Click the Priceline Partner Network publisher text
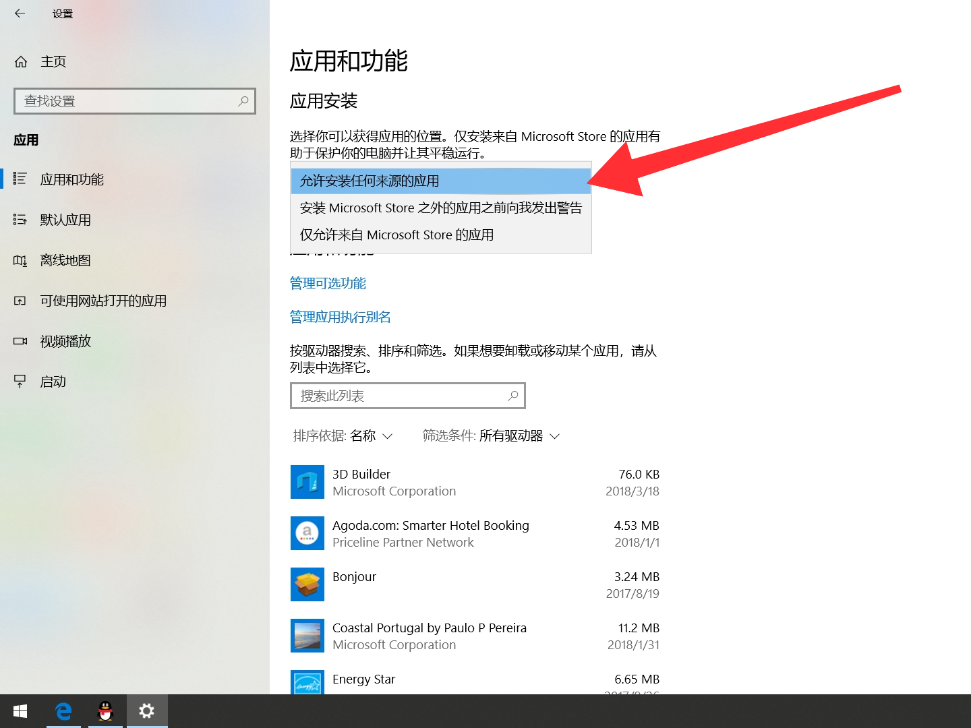Screen dimensions: 971x728 (403, 543)
